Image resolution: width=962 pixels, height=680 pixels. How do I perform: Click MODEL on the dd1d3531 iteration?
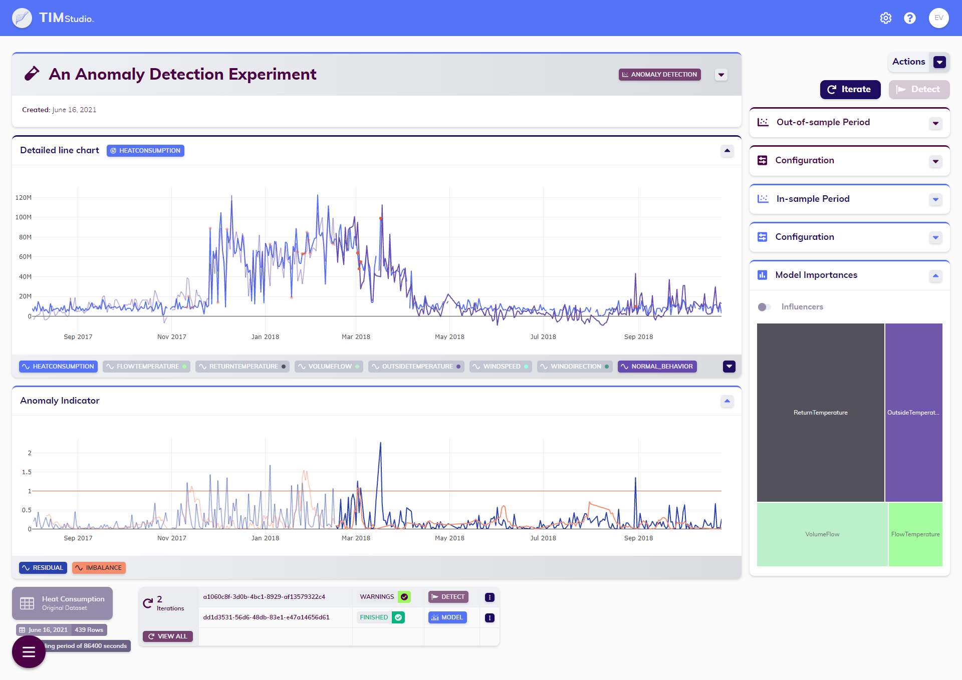tap(447, 617)
